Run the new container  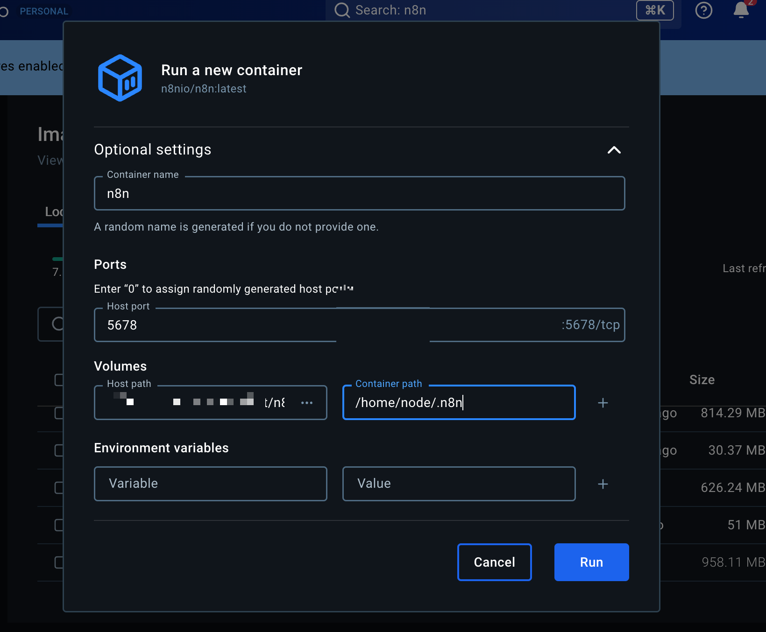coord(591,562)
